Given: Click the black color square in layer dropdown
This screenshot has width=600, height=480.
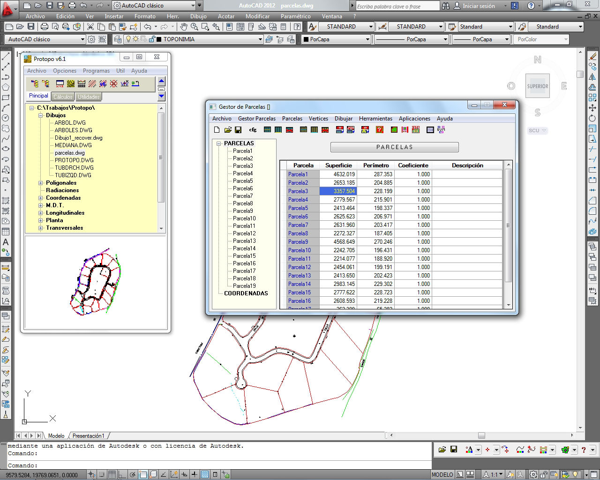Looking at the screenshot, I should click(x=159, y=39).
